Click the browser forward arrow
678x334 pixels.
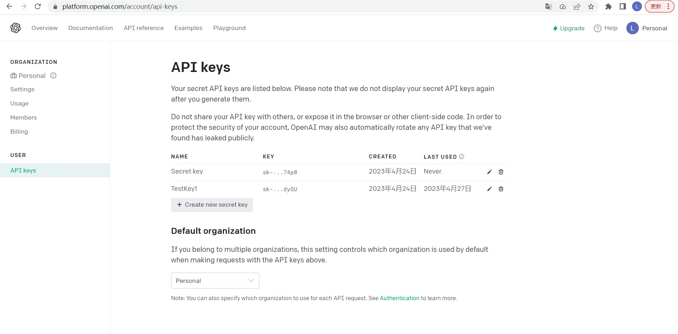point(23,6)
